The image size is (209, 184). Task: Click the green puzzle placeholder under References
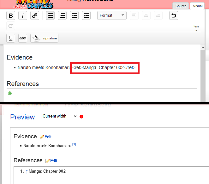(x=10, y=93)
